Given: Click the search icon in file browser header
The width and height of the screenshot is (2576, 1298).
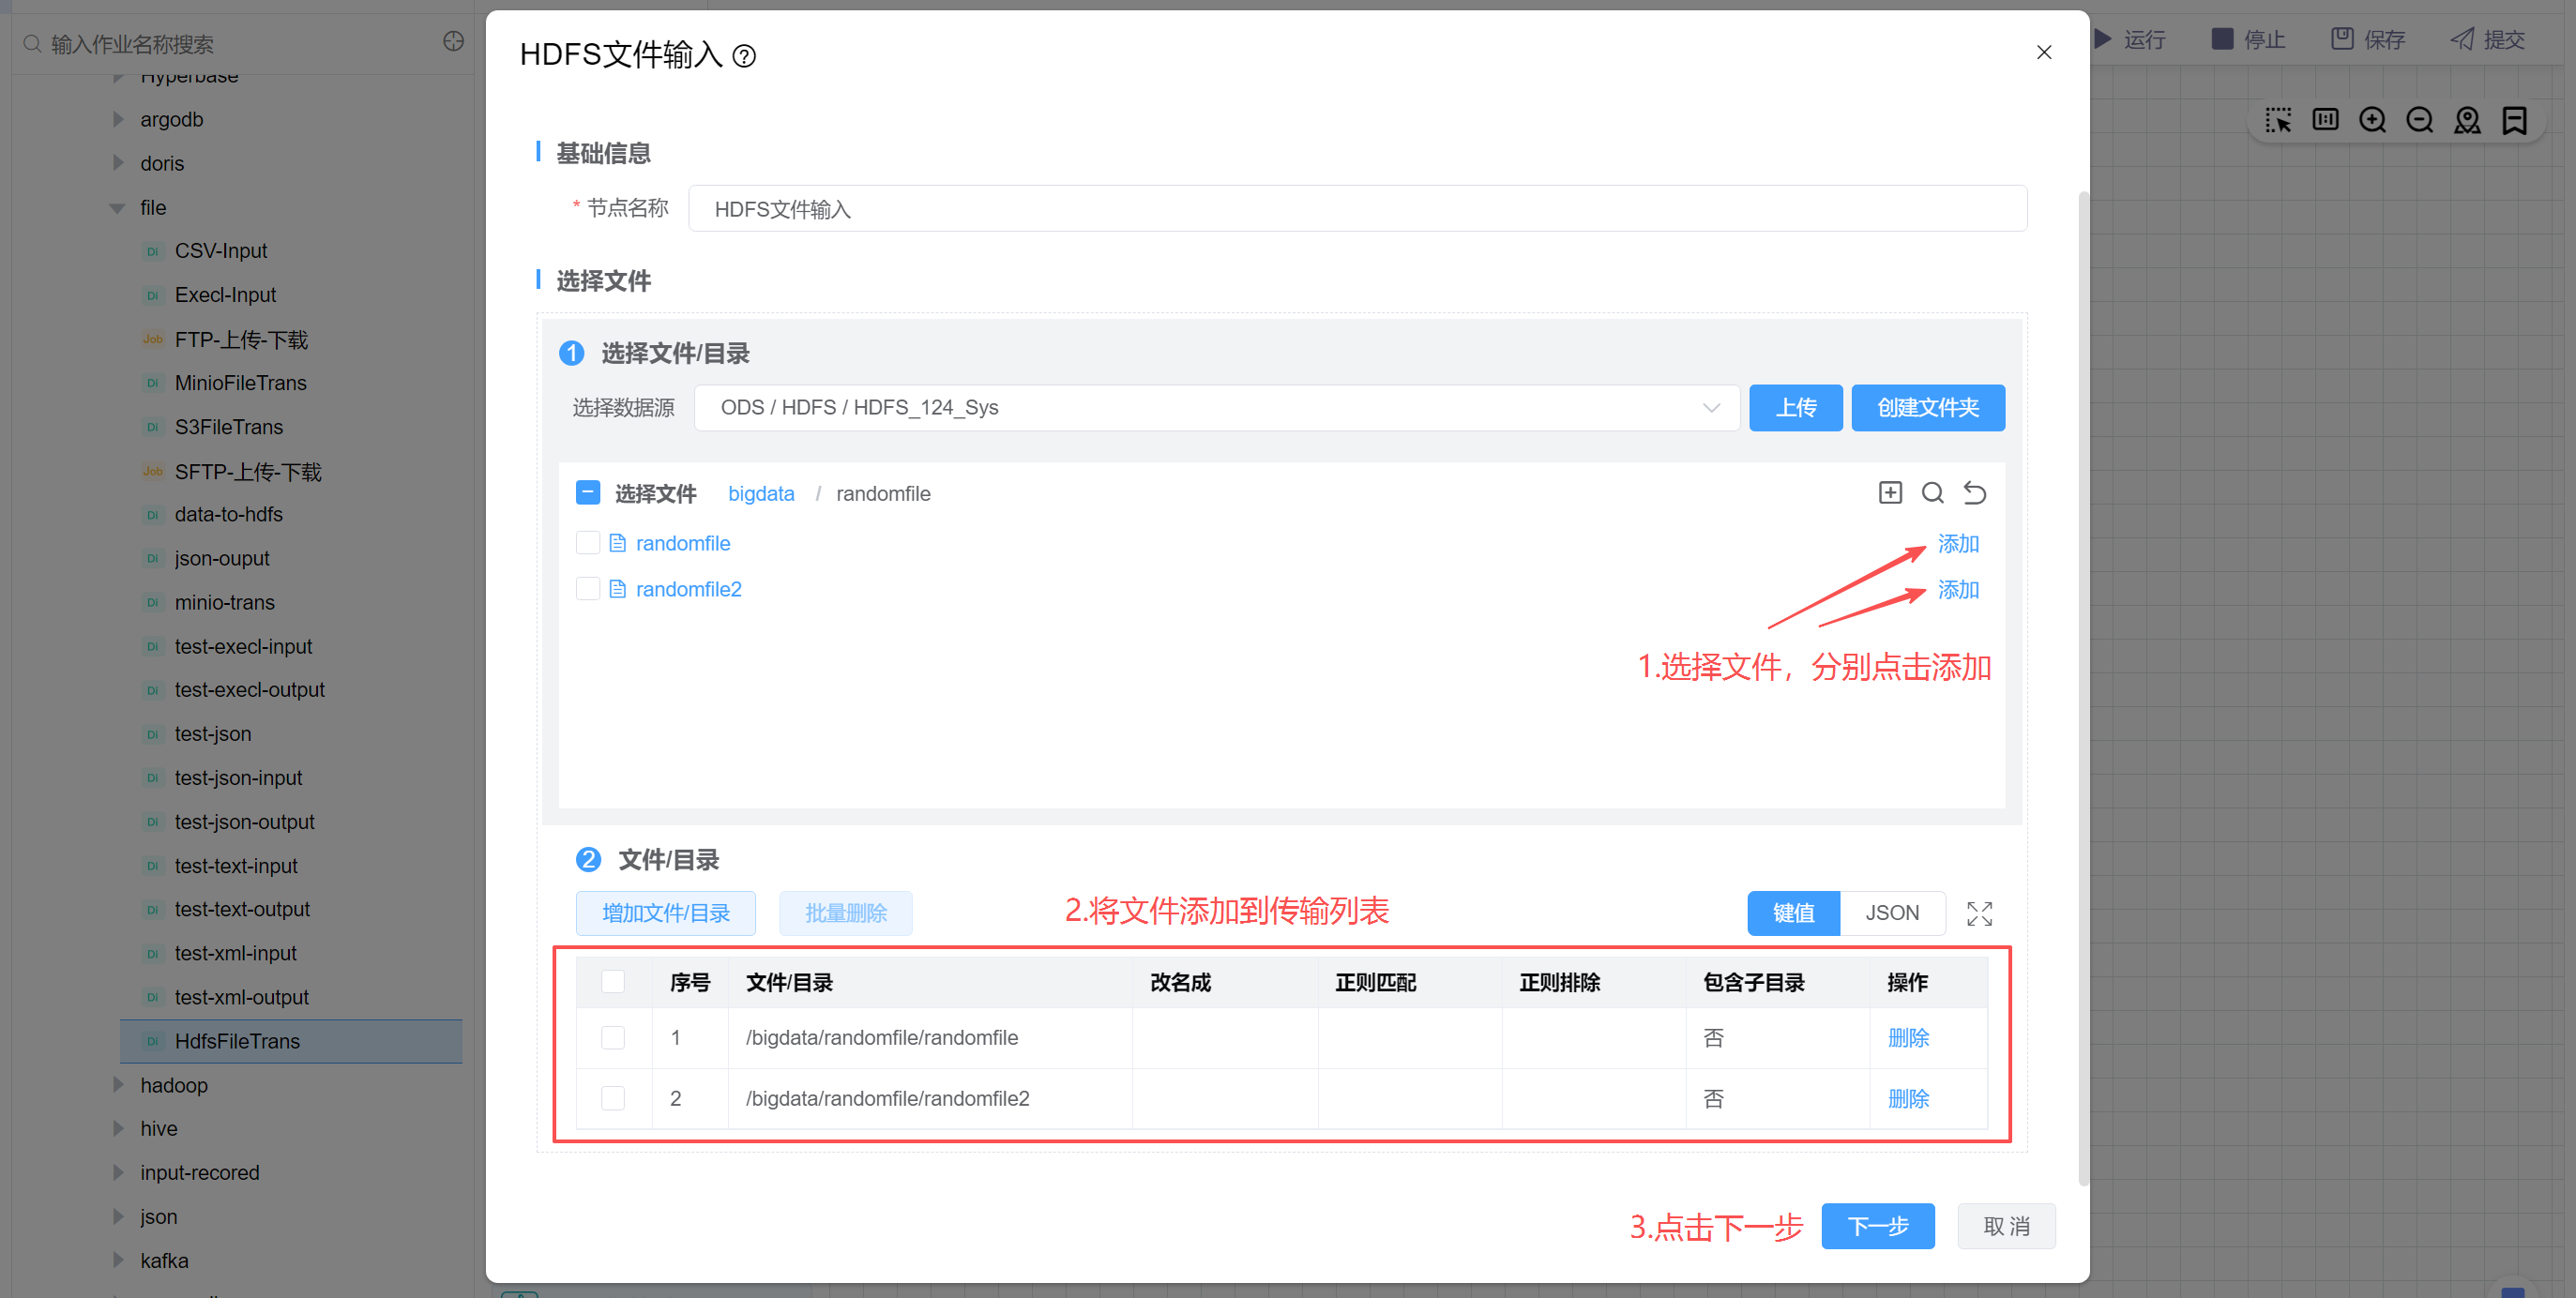Looking at the screenshot, I should pyautogui.click(x=1932, y=493).
